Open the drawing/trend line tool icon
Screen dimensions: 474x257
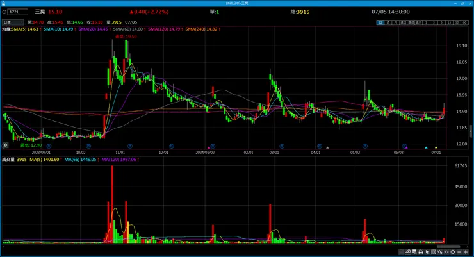click(x=408, y=252)
